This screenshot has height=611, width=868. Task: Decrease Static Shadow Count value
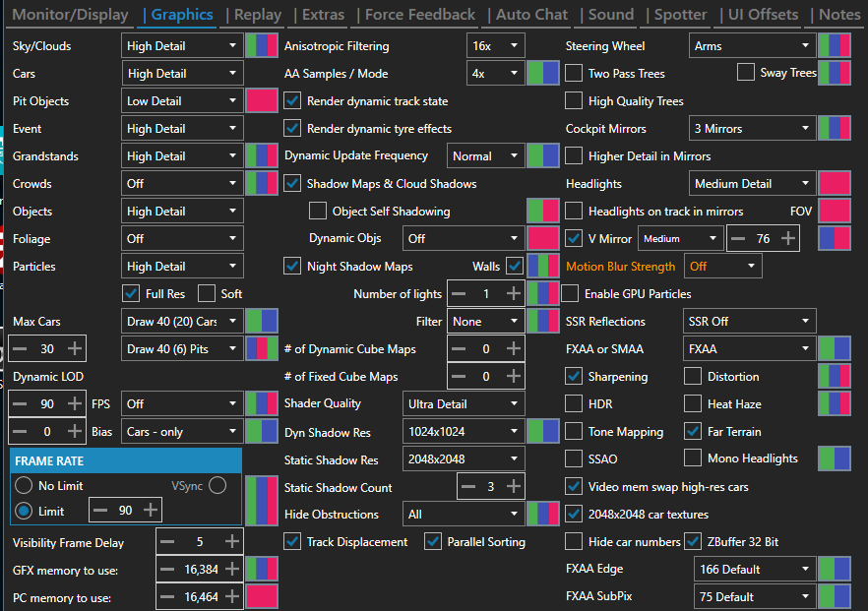point(468,486)
